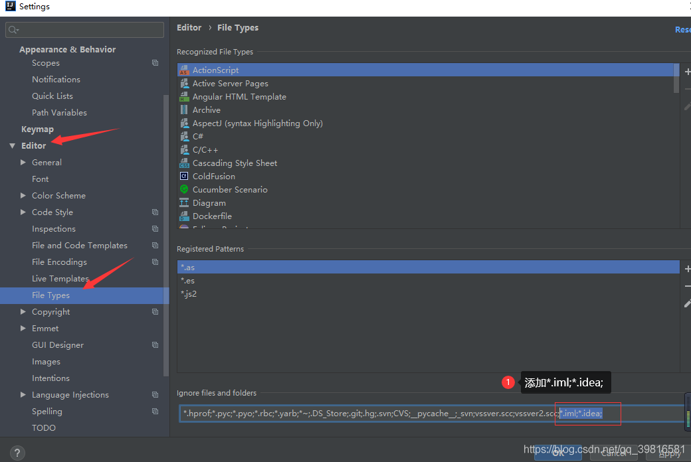
Task: Click the Ignore files and folders field
Action: [432, 413]
